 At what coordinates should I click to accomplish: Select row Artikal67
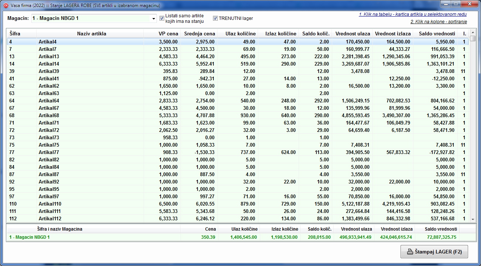(x=238, y=108)
